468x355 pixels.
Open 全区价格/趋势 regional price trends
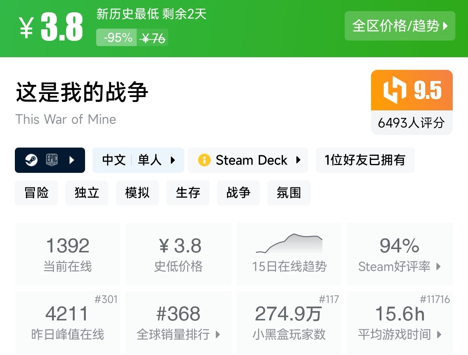click(x=400, y=26)
